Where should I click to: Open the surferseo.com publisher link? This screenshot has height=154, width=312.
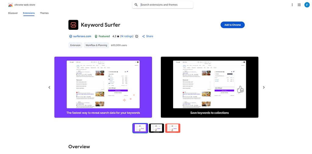tap(82, 36)
